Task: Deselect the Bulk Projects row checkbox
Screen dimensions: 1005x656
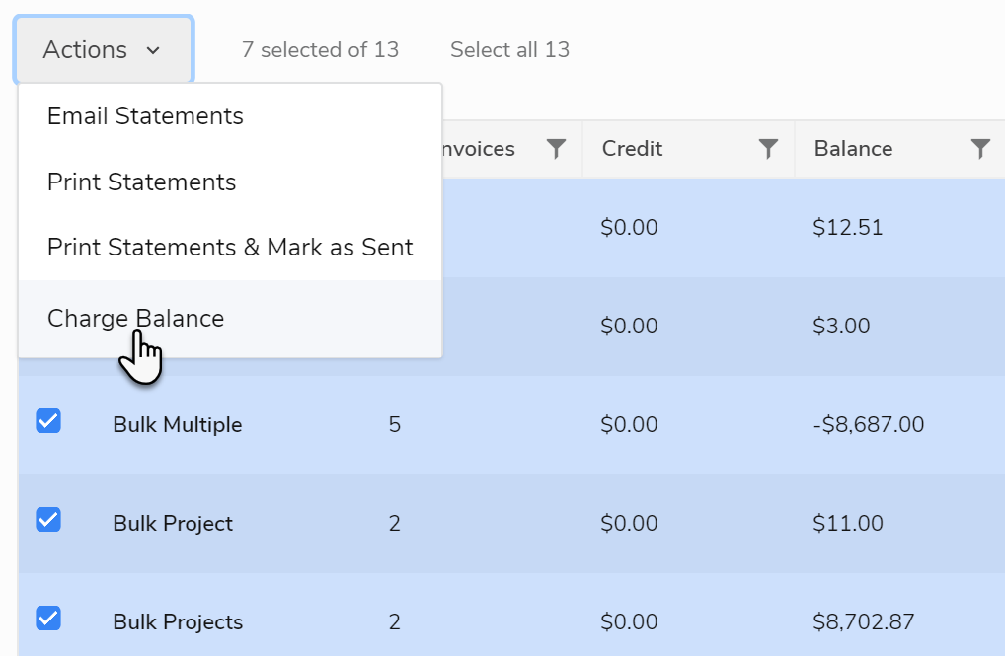Action: point(48,619)
